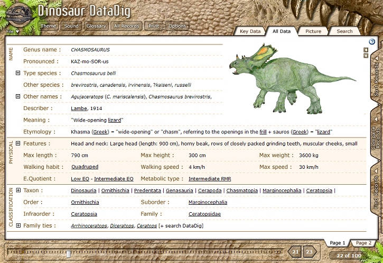Open the Predentata taxon link
This screenshot has height=263, width=383.
[x=147, y=191]
